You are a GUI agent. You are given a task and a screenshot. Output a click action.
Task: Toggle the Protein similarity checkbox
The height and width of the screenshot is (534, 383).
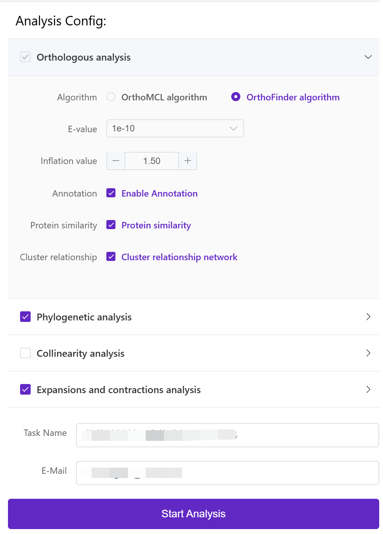tap(111, 225)
